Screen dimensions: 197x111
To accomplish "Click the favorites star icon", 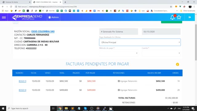I will click(x=179, y=17).
